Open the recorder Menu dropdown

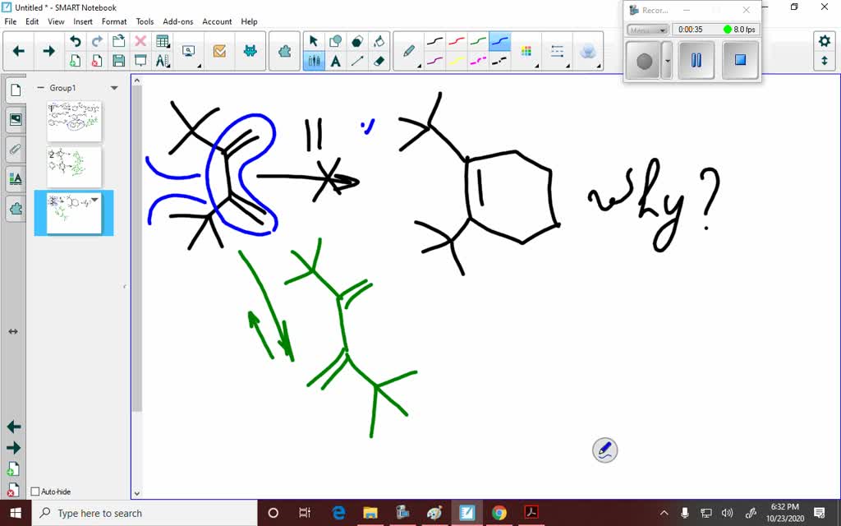point(647,28)
